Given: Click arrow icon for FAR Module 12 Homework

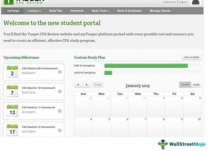Looking at the screenshot, I should (x=60, y=130).
